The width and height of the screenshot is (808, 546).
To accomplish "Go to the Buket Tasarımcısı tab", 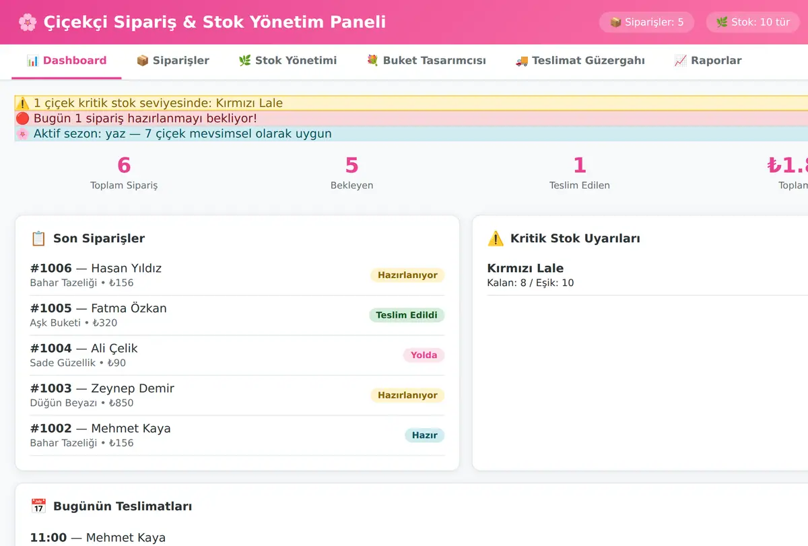I will pyautogui.click(x=426, y=61).
